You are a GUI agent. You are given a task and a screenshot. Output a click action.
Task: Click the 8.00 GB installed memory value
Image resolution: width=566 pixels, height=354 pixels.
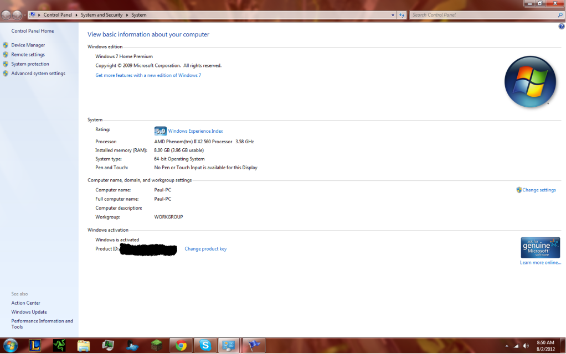(179, 150)
